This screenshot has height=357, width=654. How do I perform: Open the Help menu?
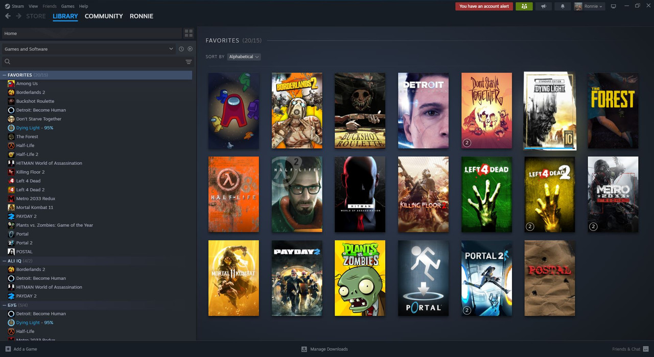pos(84,6)
